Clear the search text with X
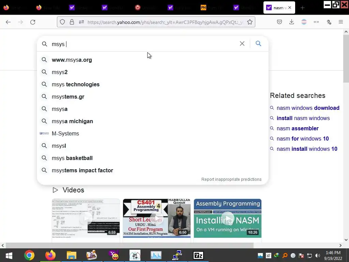Image resolution: width=349 pixels, height=262 pixels. click(x=242, y=43)
